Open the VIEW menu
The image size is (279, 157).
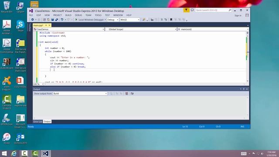tap(47, 15)
